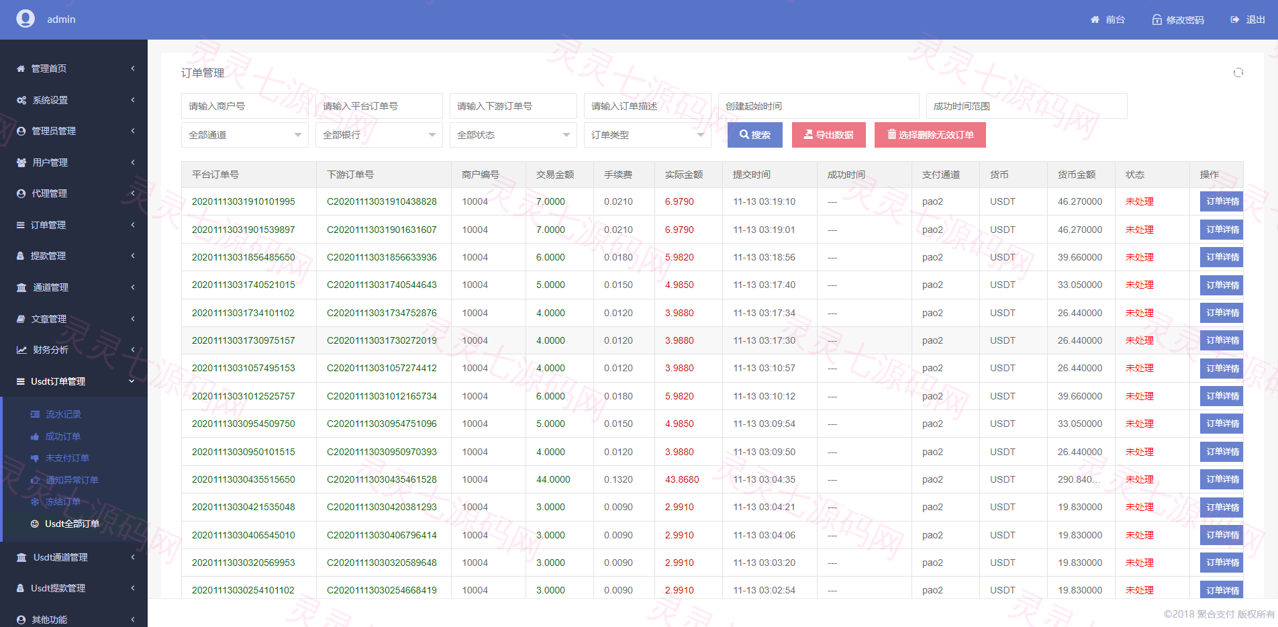Select Usdt全部订单 submenu item
This screenshot has height=627, width=1278.
[x=72, y=524]
